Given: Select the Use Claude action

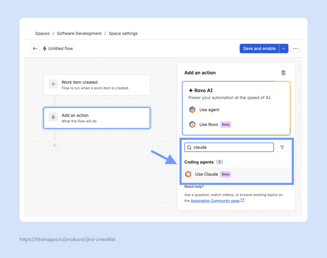Looking at the screenshot, I should point(236,174).
